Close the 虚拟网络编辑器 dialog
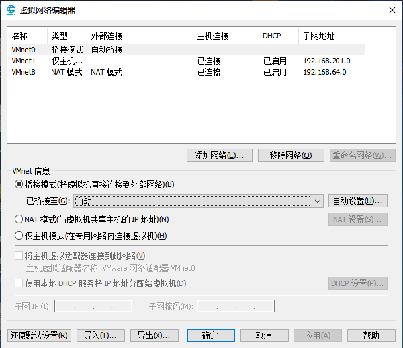 click(392, 11)
